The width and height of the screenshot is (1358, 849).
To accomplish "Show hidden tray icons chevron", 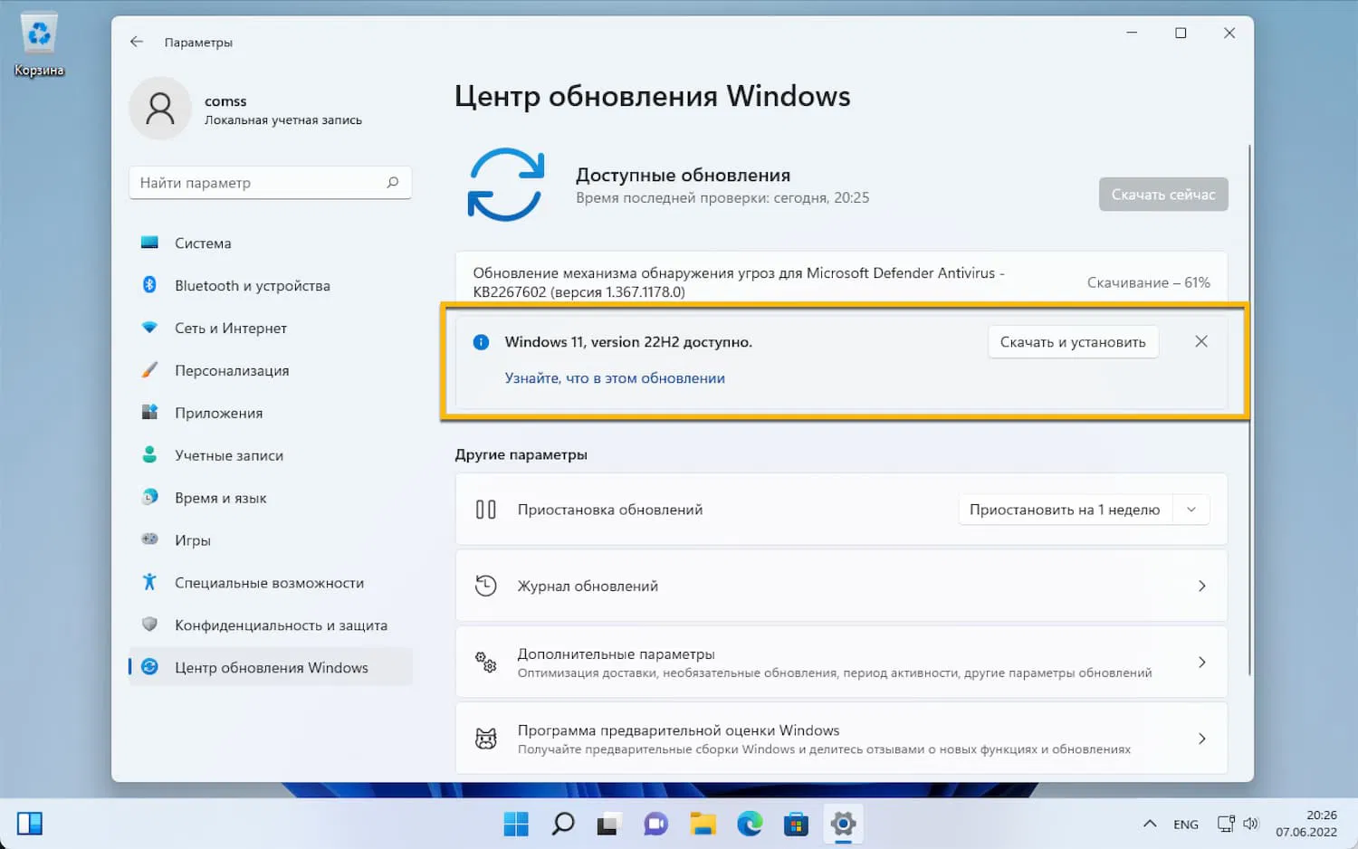I will click(1150, 824).
